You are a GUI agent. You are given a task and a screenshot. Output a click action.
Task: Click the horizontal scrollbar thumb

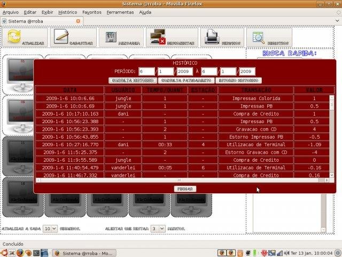tap(180, 180)
